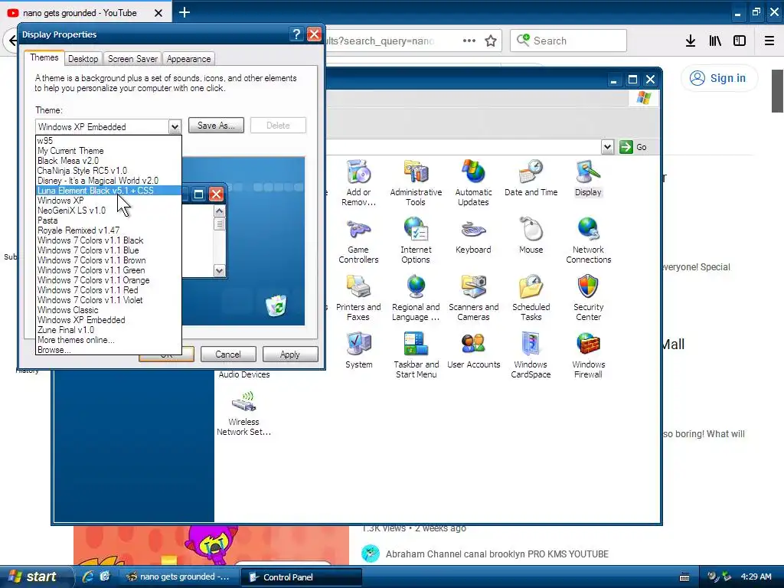Open a new Firefox tab
The height and width of the screenshot is (588, 784).
click(x=185, y=12)
